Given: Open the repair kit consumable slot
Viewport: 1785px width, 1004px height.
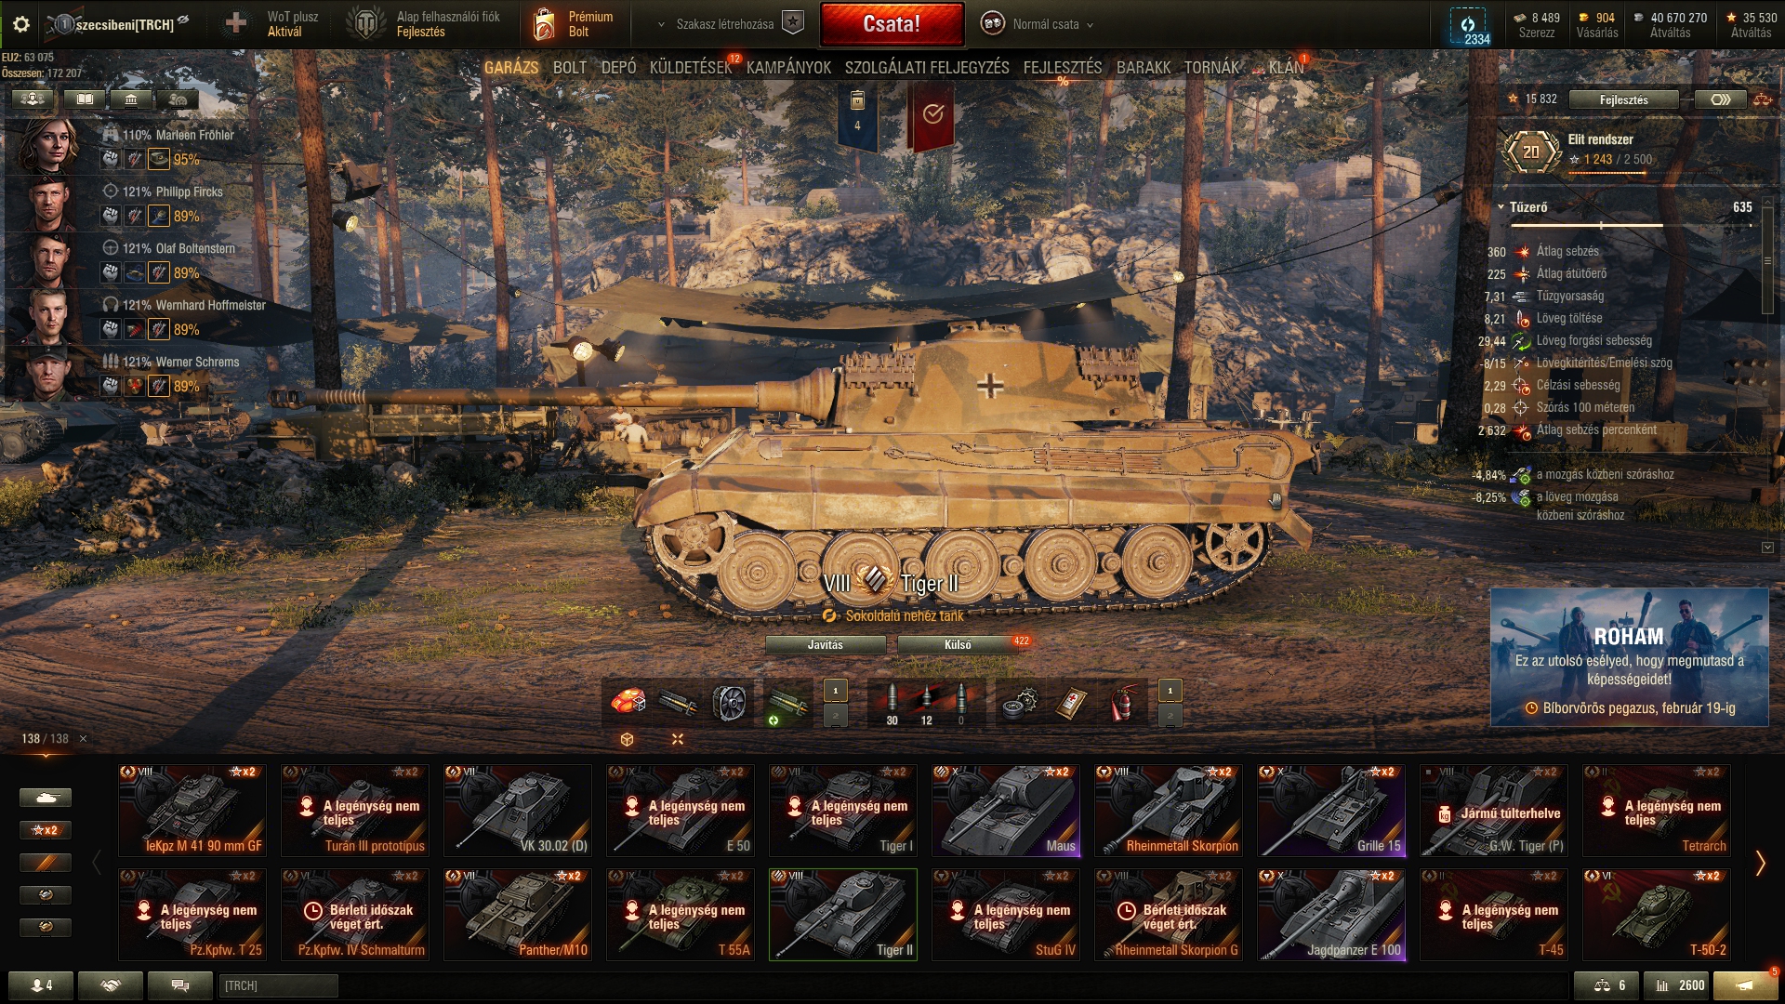Looking at the screenshot, I should tap(1020, 704).
